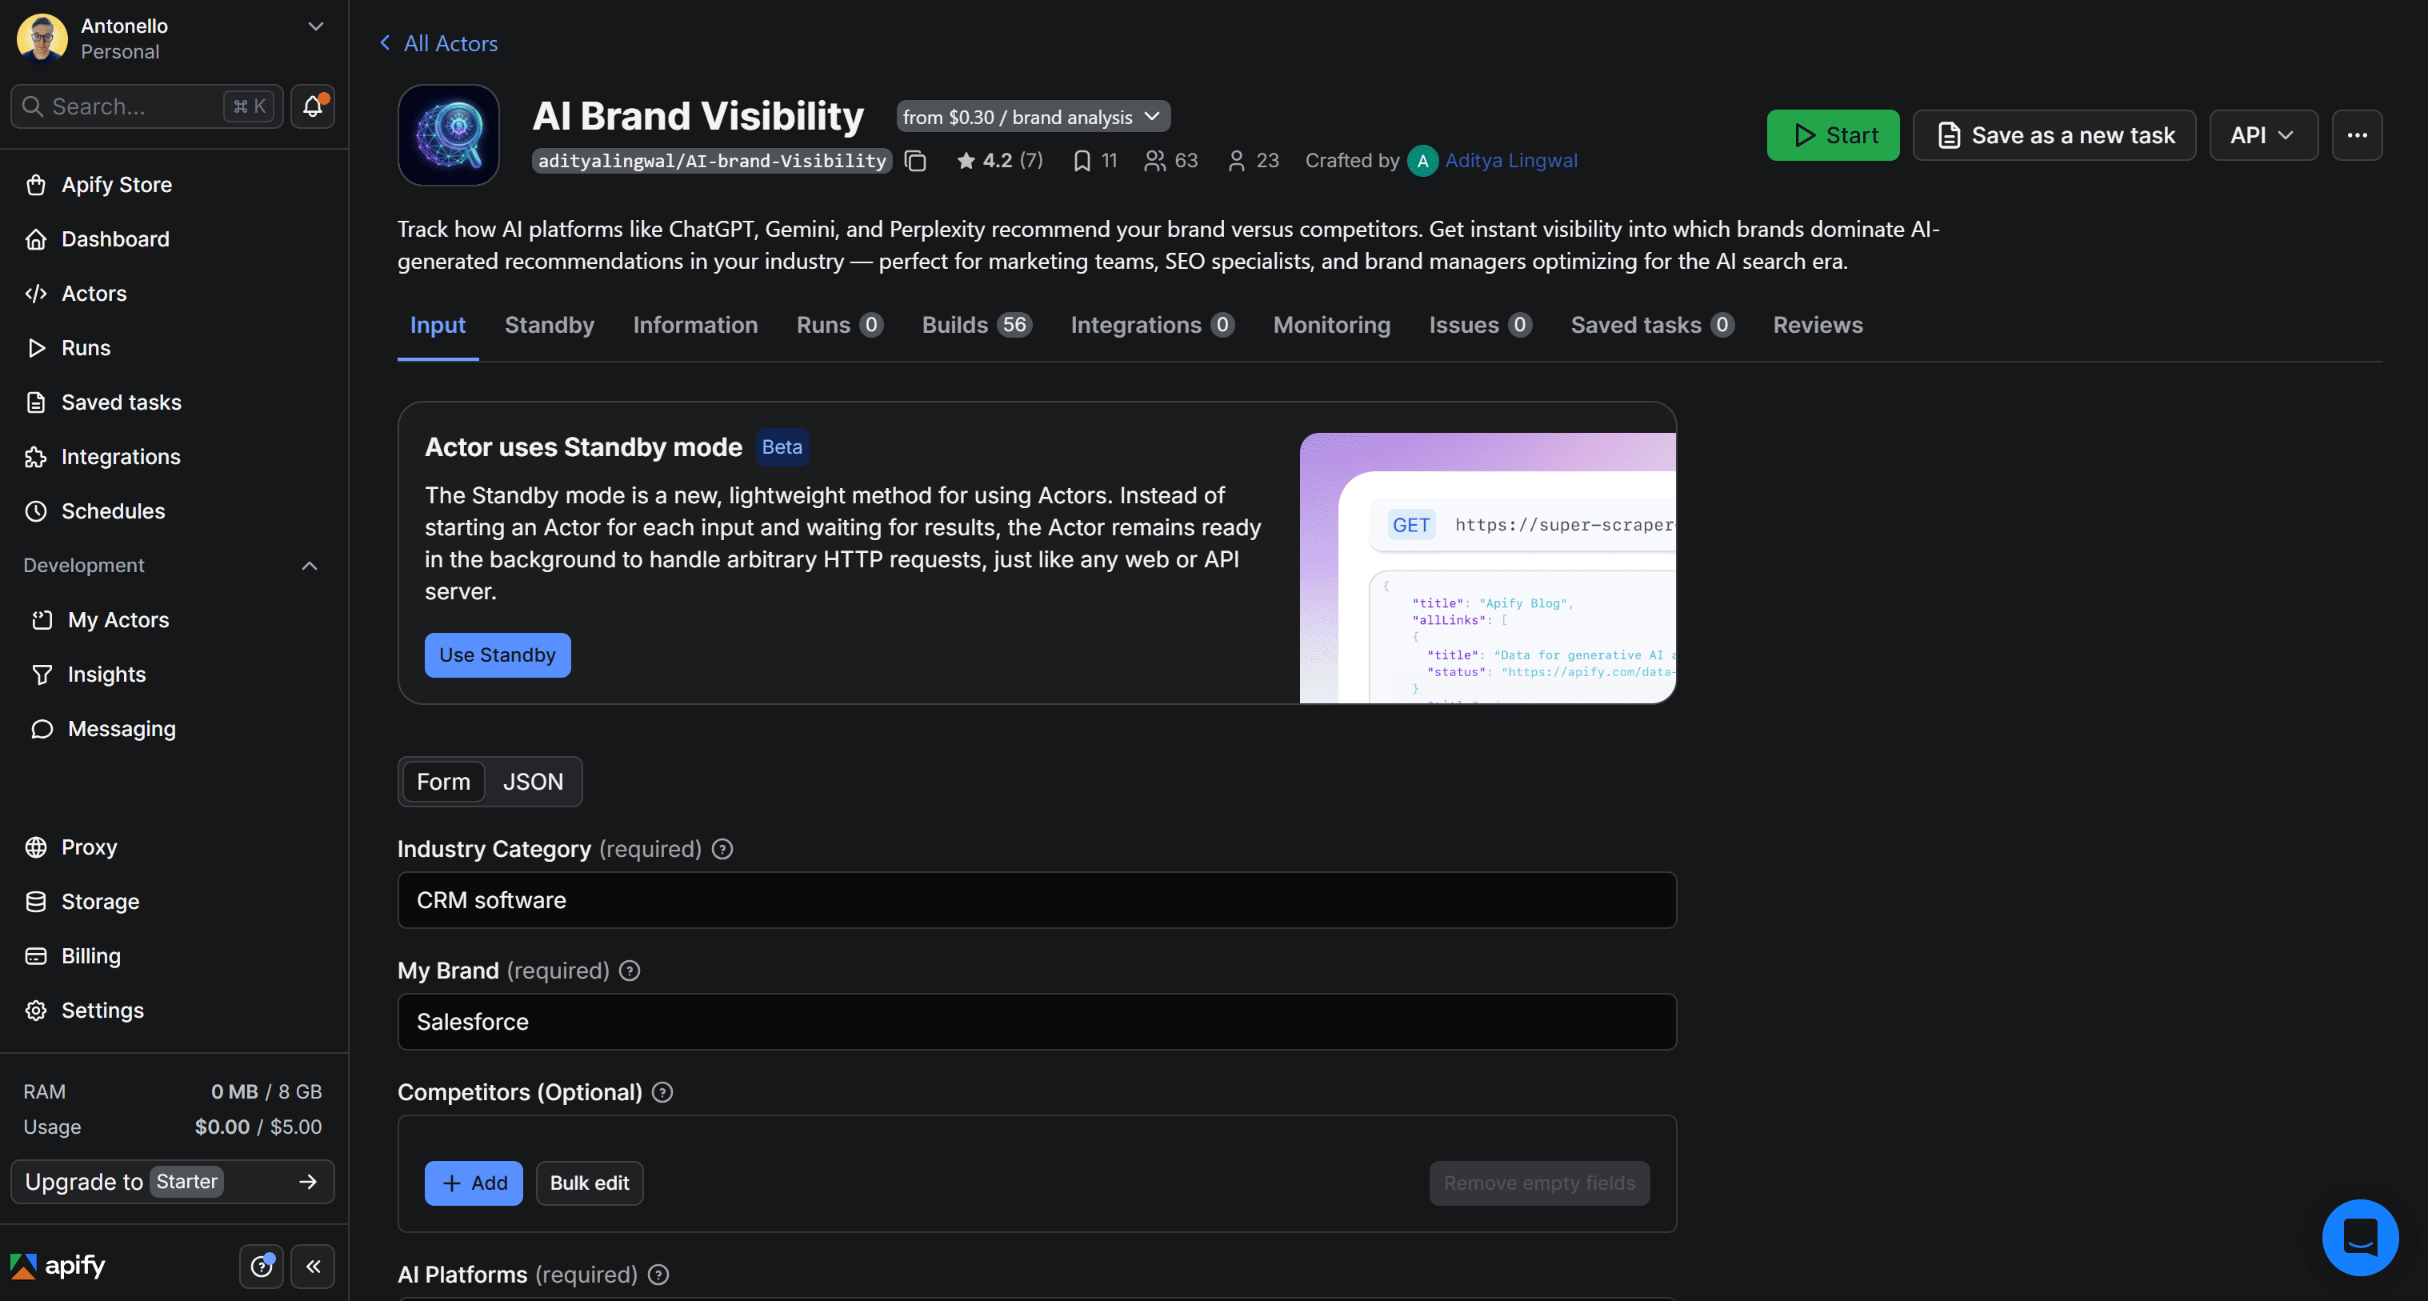Image resolution: width=2428 pixels, height=1301 pixels.
Task: Collapse the sidebar with the double-chevron icon
Action: 313,1266
